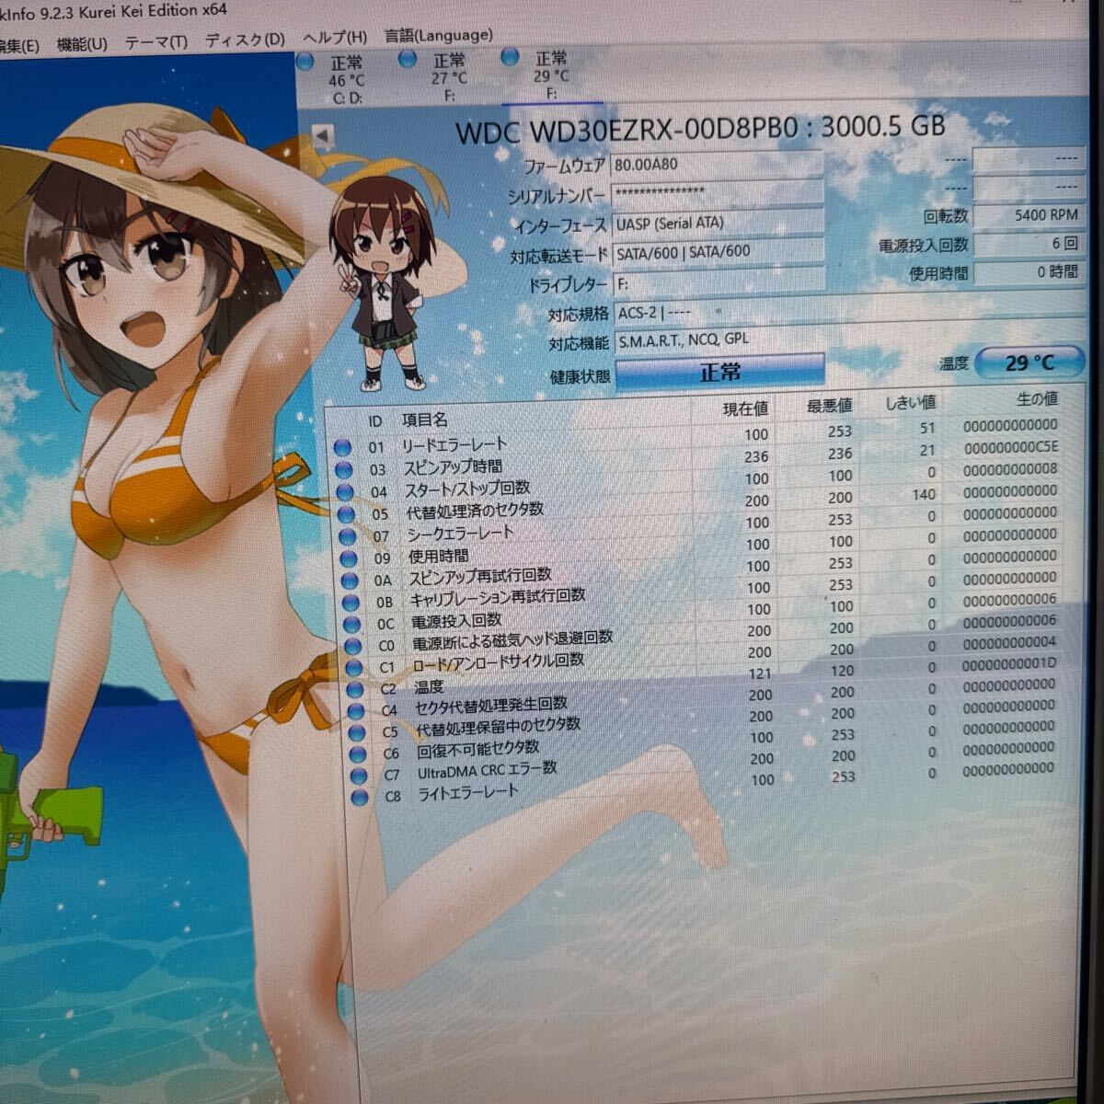This screenshot has width=1104, height=1104.
Task: Click the status orb for ID C4 セクタ代替処理発生回数
Action: [355, 711]
